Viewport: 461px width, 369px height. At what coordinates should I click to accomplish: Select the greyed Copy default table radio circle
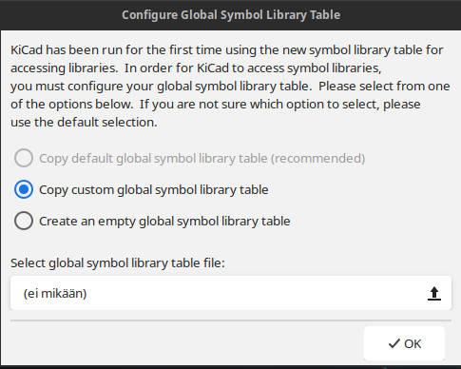pyautogui.click(x=24, y=158)
